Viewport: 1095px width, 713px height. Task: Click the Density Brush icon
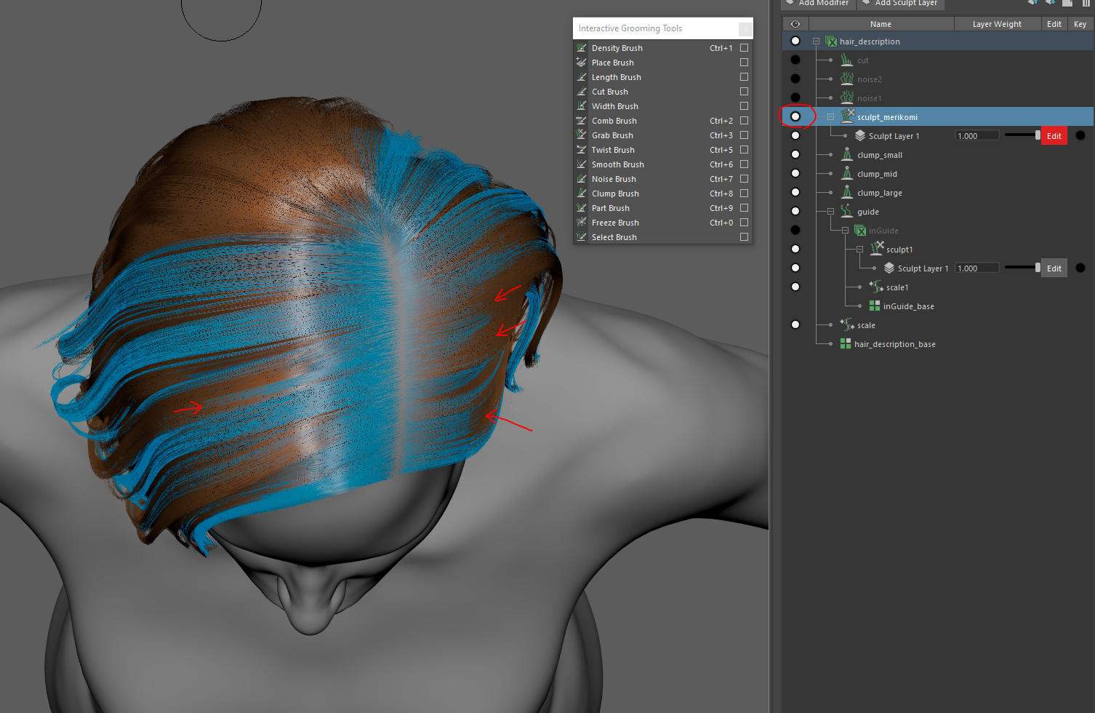point(582,48)
